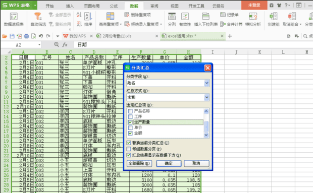Image resolution: width=313 pixels, height=193 pixels.
Task: Click 拒绝录入重复项 reject duplicates
Action: pos(143,24)
